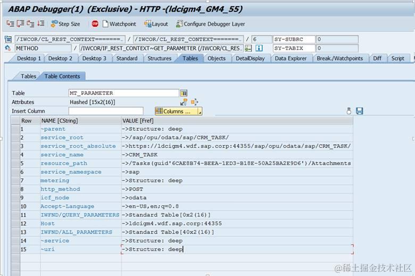
Task: Click the save diskette icon above table
Action: 360,111
